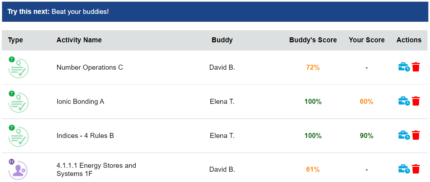Click the briefcase icon for Indices - 4 Rules B
This screenshot has width=430, height=182.
click(404, 135)
